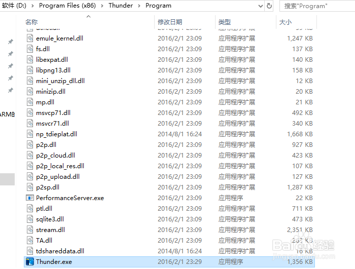Click the 1,668 KB size of np_tdieplat.dll
Screen dimensions: 355x269
(x=300, y=134)
